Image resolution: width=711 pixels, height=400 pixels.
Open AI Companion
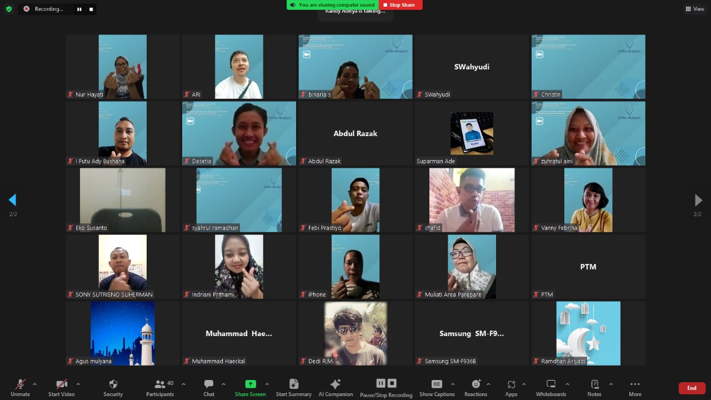pyautogui.click(x=336, y=387)
